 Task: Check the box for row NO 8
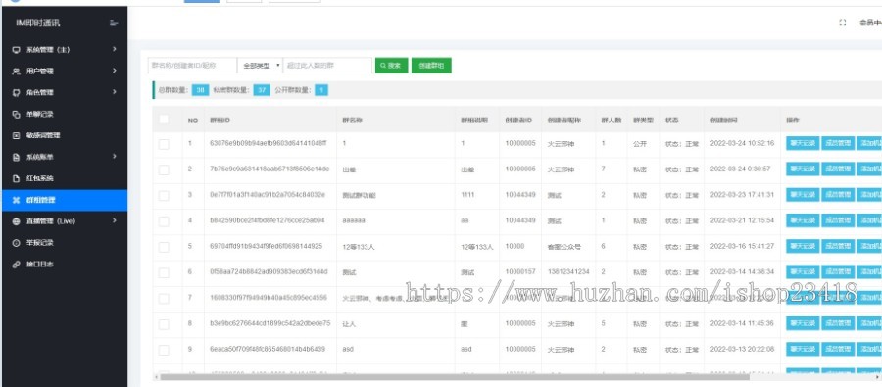pos(164,324)
